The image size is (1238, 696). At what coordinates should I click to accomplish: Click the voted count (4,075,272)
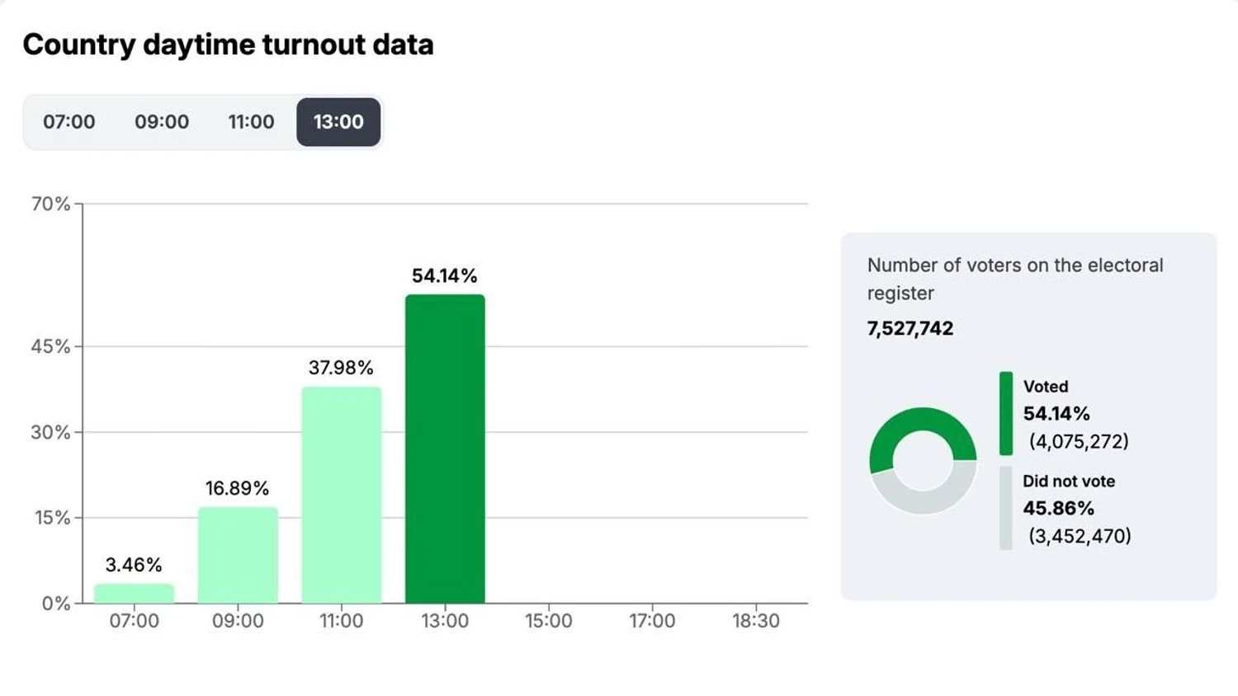point(1079,441)
